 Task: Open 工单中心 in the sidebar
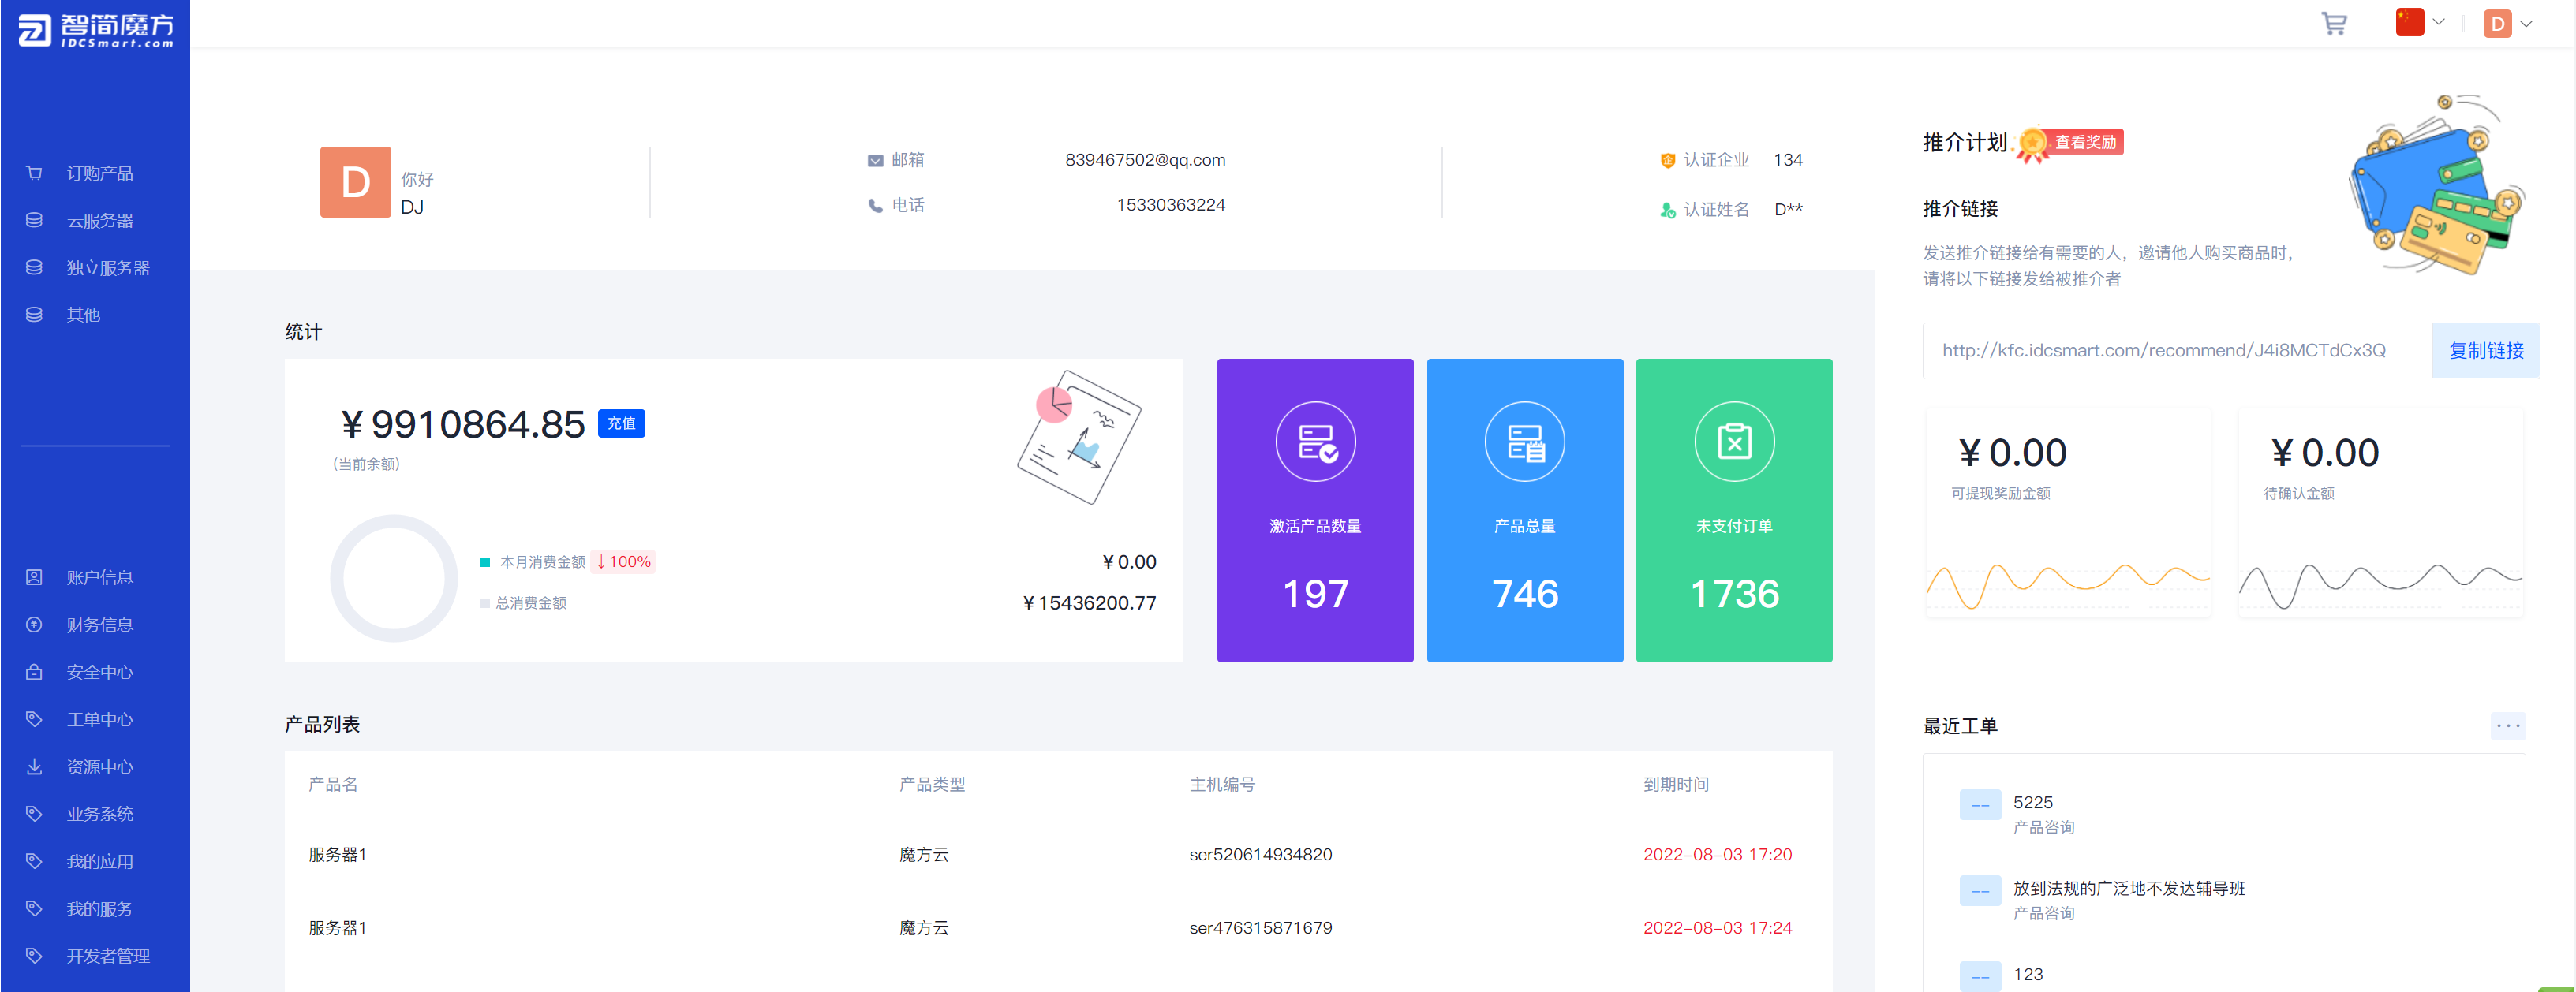coord(99,719)
